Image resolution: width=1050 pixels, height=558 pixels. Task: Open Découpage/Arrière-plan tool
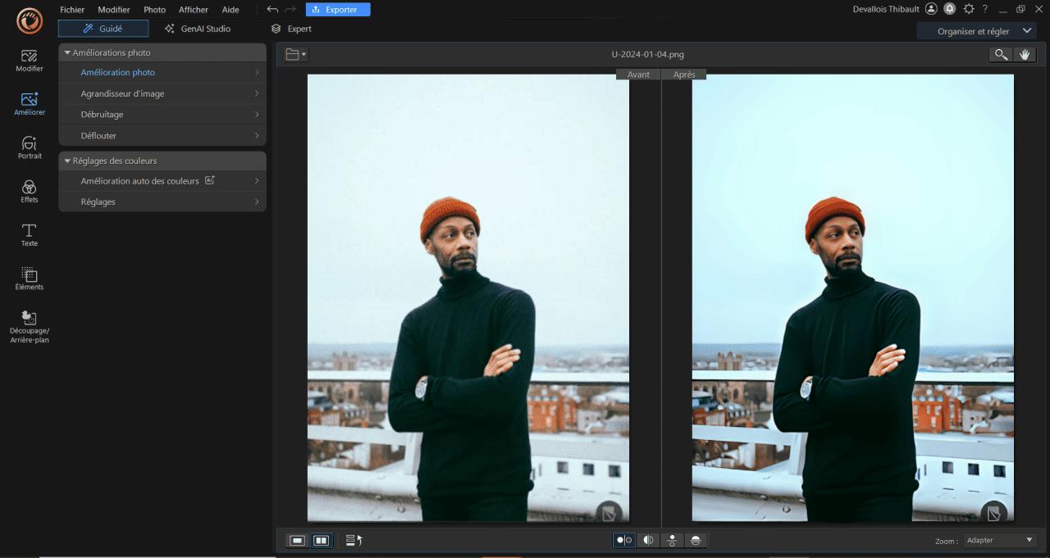coord(29,325)
